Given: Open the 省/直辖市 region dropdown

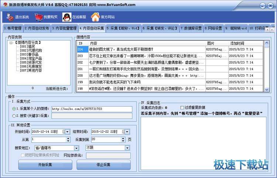Looking at the screenshot, I should pyautogui.click(x=76, y=148).
